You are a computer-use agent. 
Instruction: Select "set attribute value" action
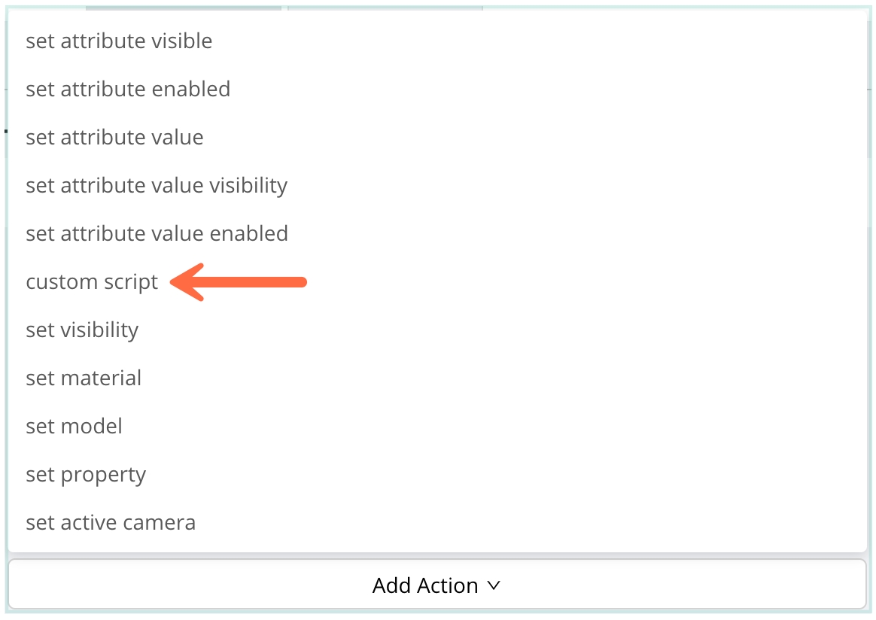pos(114,138)
